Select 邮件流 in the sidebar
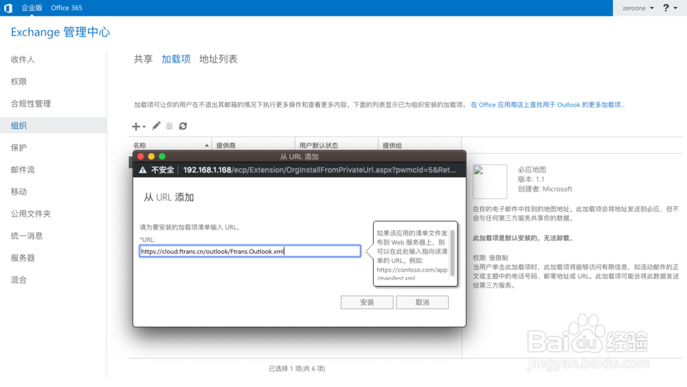Image resolution: width=687 pixels, height=387 pixels. [23, 170]
